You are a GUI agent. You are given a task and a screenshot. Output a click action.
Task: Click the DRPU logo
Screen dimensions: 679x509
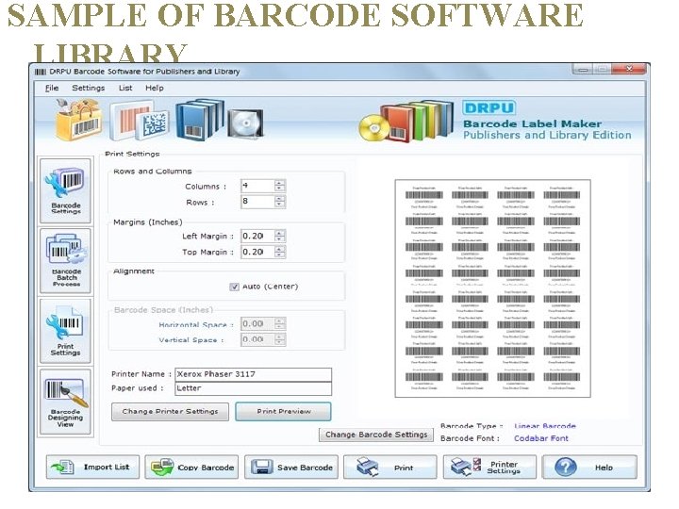click(489, 107)
